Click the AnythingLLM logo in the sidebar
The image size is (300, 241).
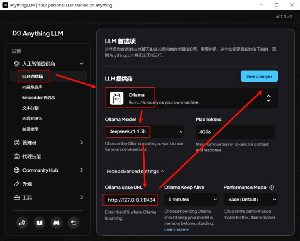click(x=38, y=33)
